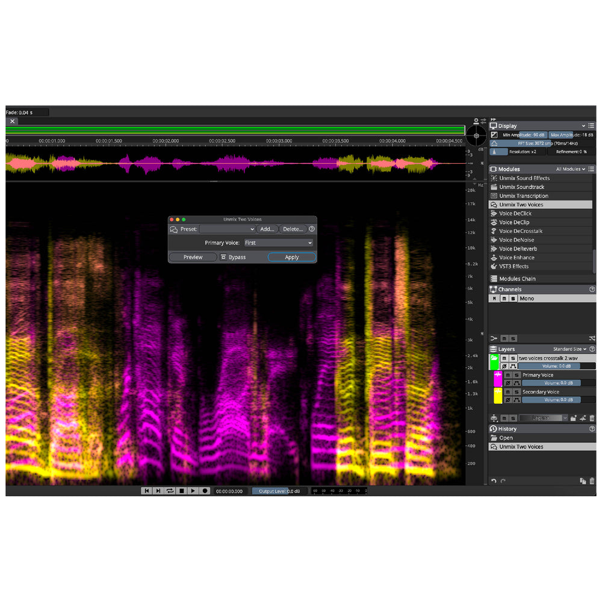602x602 pixels.
Task: Open the Voice DeClip module
Action: [x=540, y=222]
